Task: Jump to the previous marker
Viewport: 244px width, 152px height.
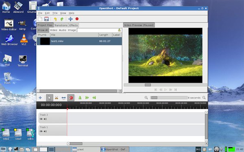Action: point(87,98)
